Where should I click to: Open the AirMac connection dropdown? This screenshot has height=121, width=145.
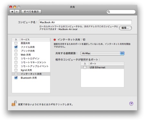(x=102, y=53)
